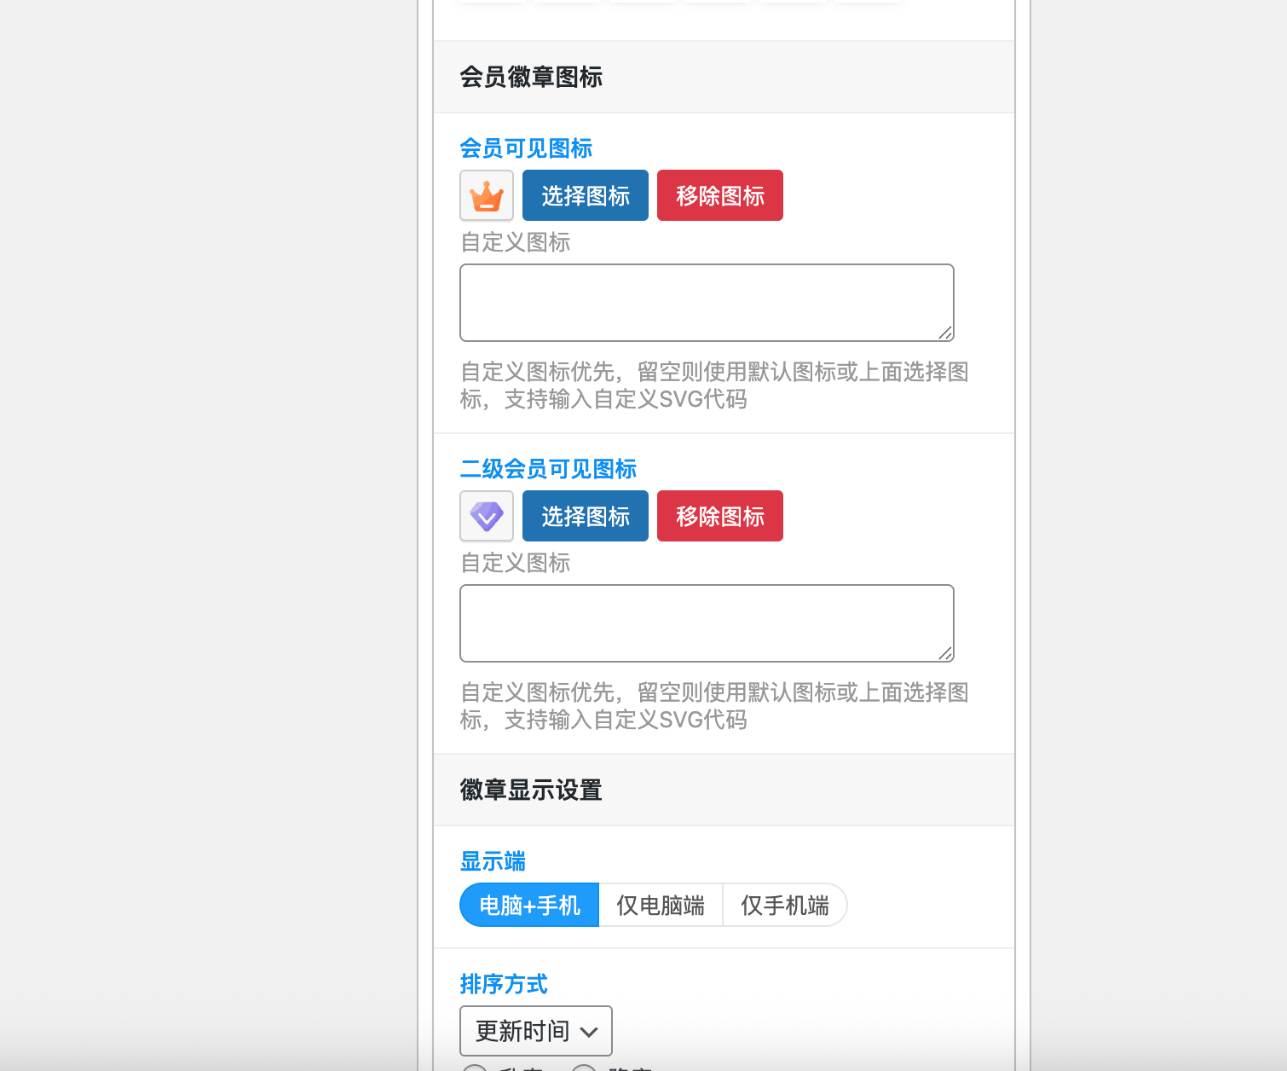Click the 排序方式 blue label

(x=505, y=985)
